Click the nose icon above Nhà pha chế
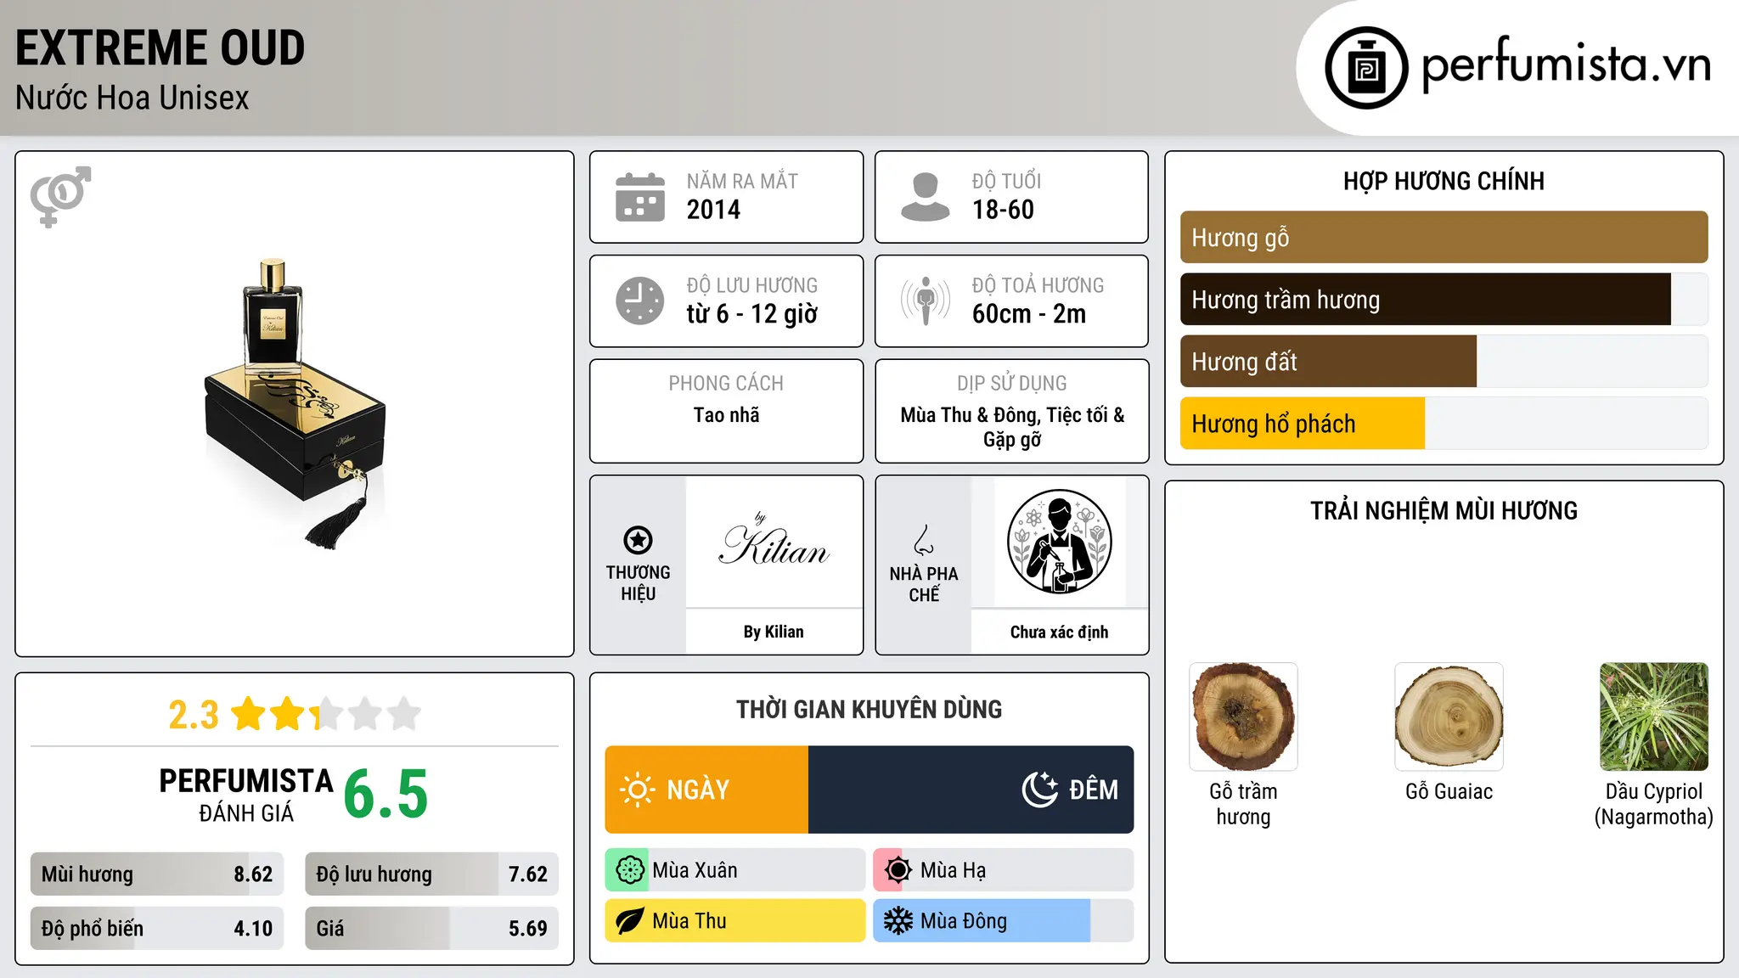The width and height of the screenshot is (1739, 978). [924, 540]
